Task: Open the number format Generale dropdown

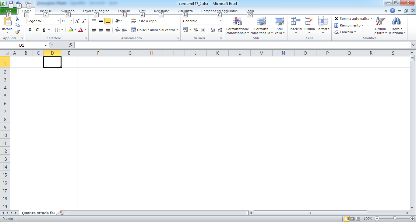Action: coord(221,21)
